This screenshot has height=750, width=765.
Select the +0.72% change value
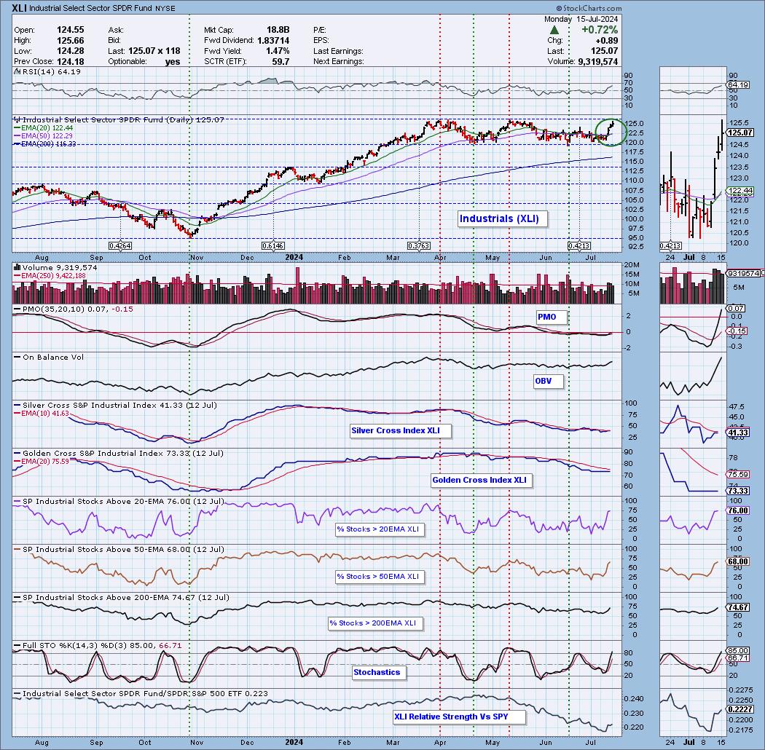pyautogui.click(x=600, y=30)
